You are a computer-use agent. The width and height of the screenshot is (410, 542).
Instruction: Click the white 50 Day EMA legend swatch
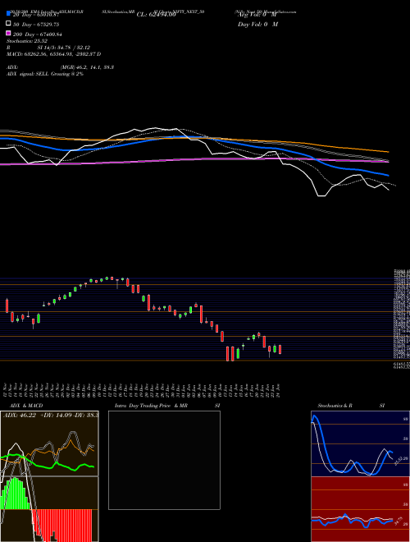coord(8,24)
